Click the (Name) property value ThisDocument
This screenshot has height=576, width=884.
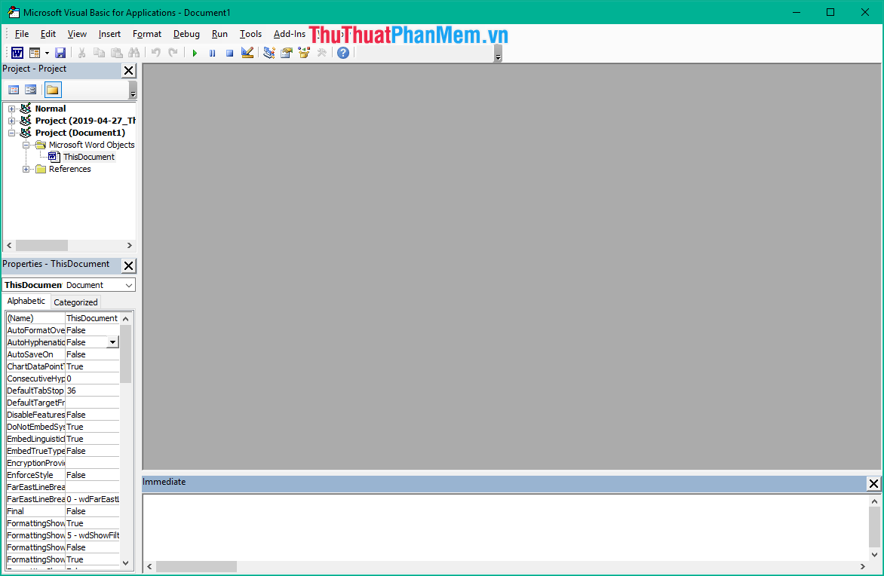tap(92, 318)
